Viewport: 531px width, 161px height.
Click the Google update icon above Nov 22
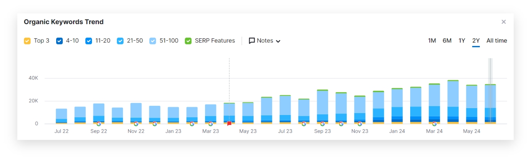coord(136,124)
